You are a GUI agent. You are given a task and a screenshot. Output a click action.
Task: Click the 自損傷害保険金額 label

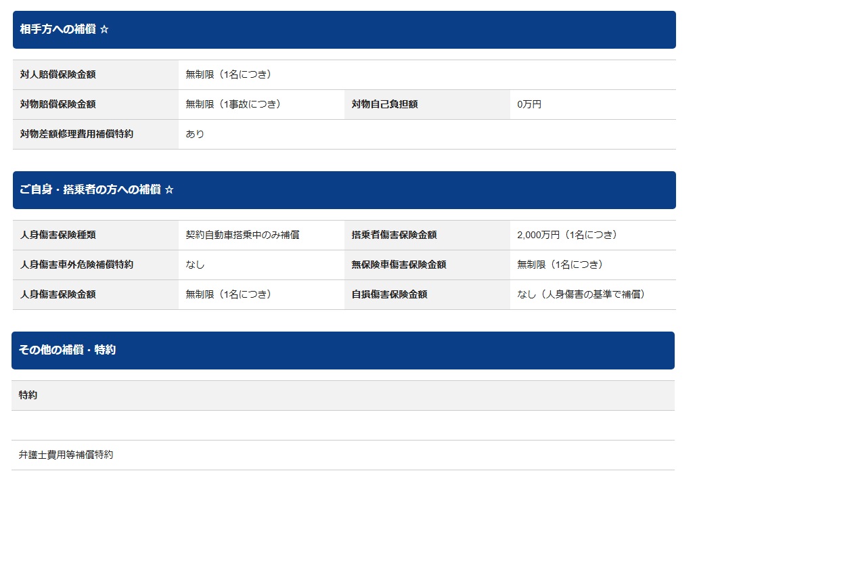click(x=390, y=294)
